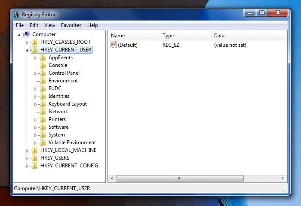Click the HKEY_CLASSES_ROOT folder icon
Image resolution: width=301 pixels, height=206 pixels.
coord(34,42)
